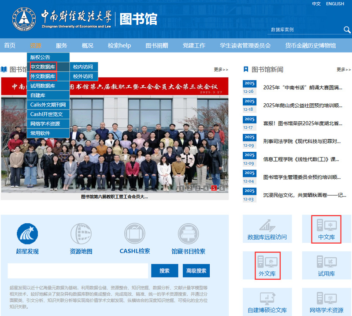Open the CASHL检索 icon
The width and height of the screenshot is (352, 316).
(134, 234)
